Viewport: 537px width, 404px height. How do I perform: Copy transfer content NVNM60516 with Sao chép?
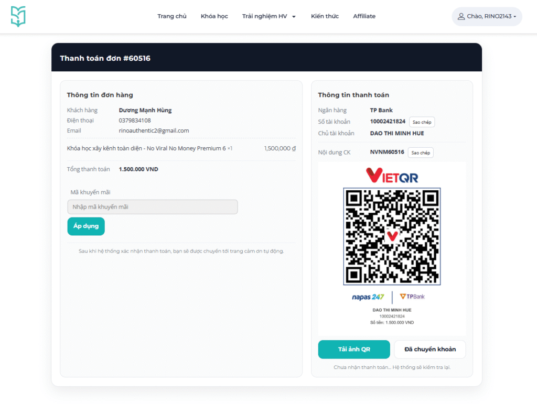[421, 153]
